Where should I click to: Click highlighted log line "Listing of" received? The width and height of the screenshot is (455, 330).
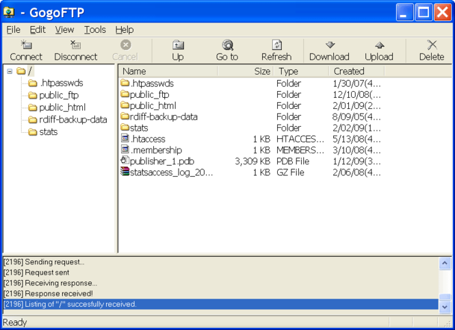[220, 304]
